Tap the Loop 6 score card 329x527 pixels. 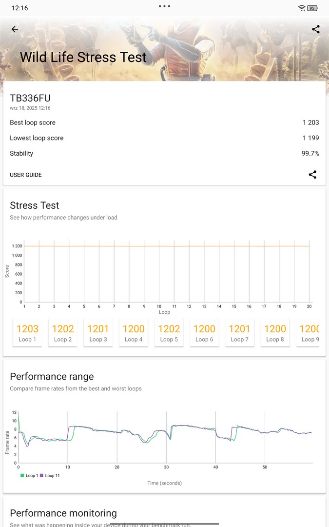tap(204, 333)
